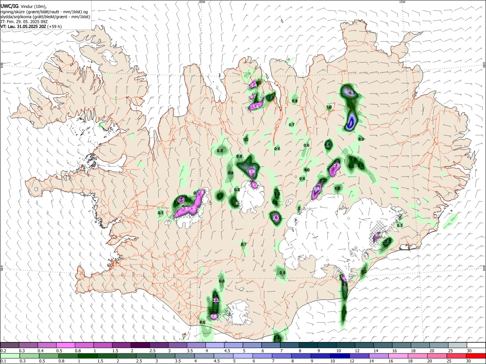Click the 3.3 precipitation value on map

[388, 241]
